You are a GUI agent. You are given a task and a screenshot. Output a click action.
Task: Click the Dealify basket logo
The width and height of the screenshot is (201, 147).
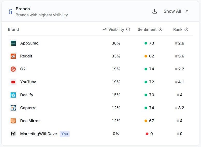13,95
